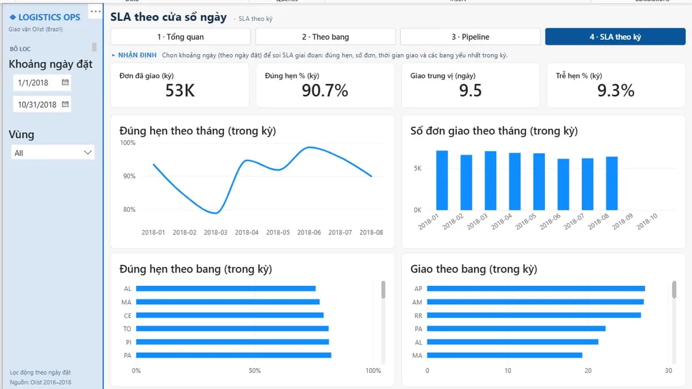The width and height of the screenshot is (692, 389).
Task: Select the AL bar in Đúng hẹn theo bang
Action: click(x=226, y=288)
